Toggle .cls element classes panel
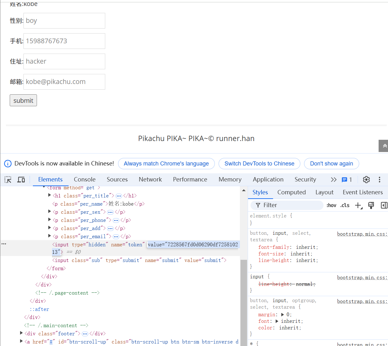 [x=345, y=205]
